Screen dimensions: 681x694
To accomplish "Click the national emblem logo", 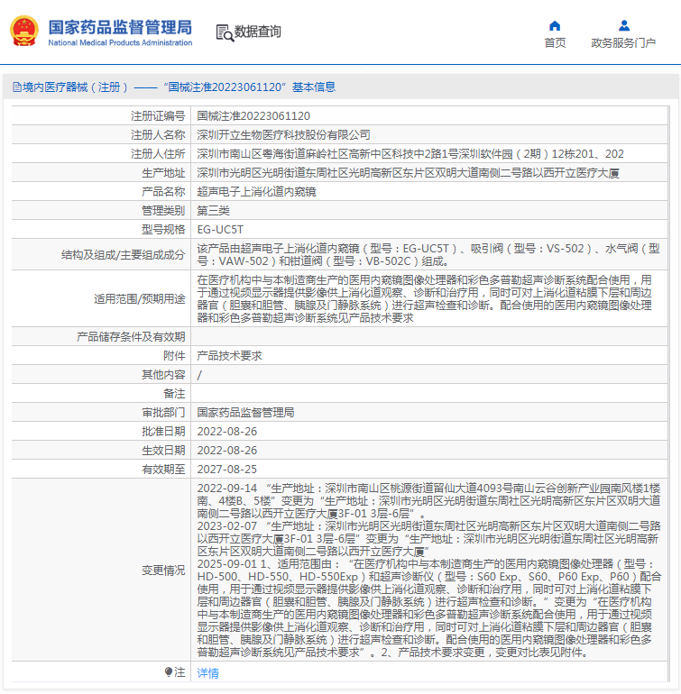I will coord(25,32).
